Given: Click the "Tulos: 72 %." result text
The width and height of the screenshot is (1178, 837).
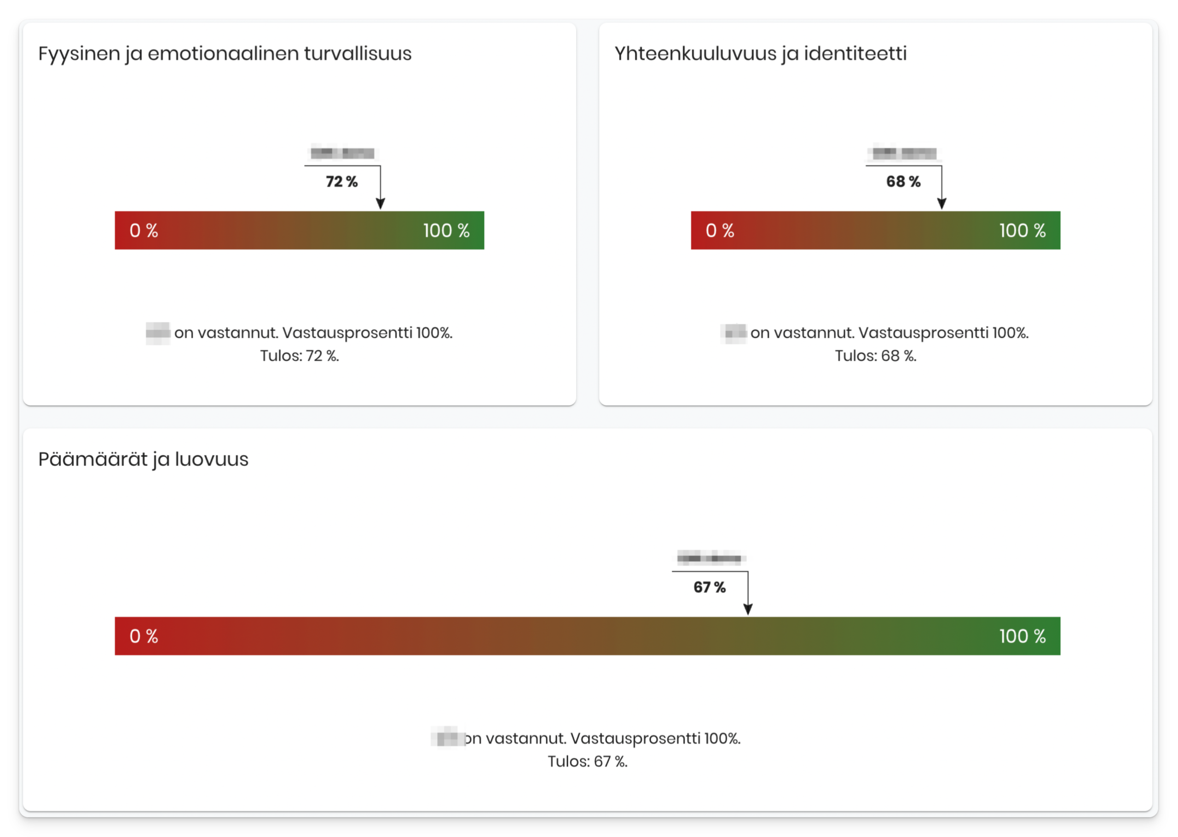Looking at the screenshot, I should pyautogui.click(x=300, y=356).
